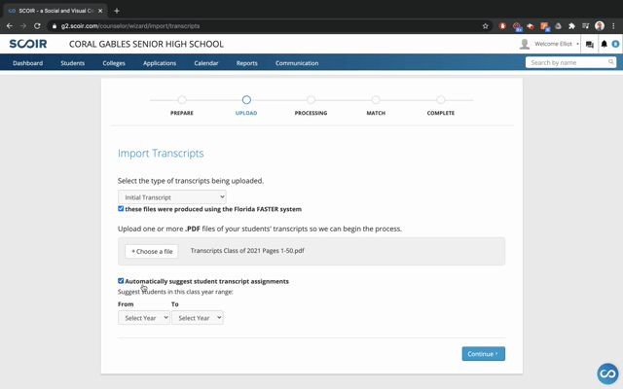This screenshot has width=623, height=389.
Task: Open the Calendar menu
Action: [x=205, y=62]
